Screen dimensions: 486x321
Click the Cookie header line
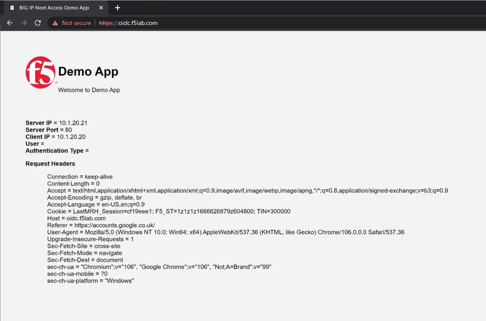tap(169, 212)
